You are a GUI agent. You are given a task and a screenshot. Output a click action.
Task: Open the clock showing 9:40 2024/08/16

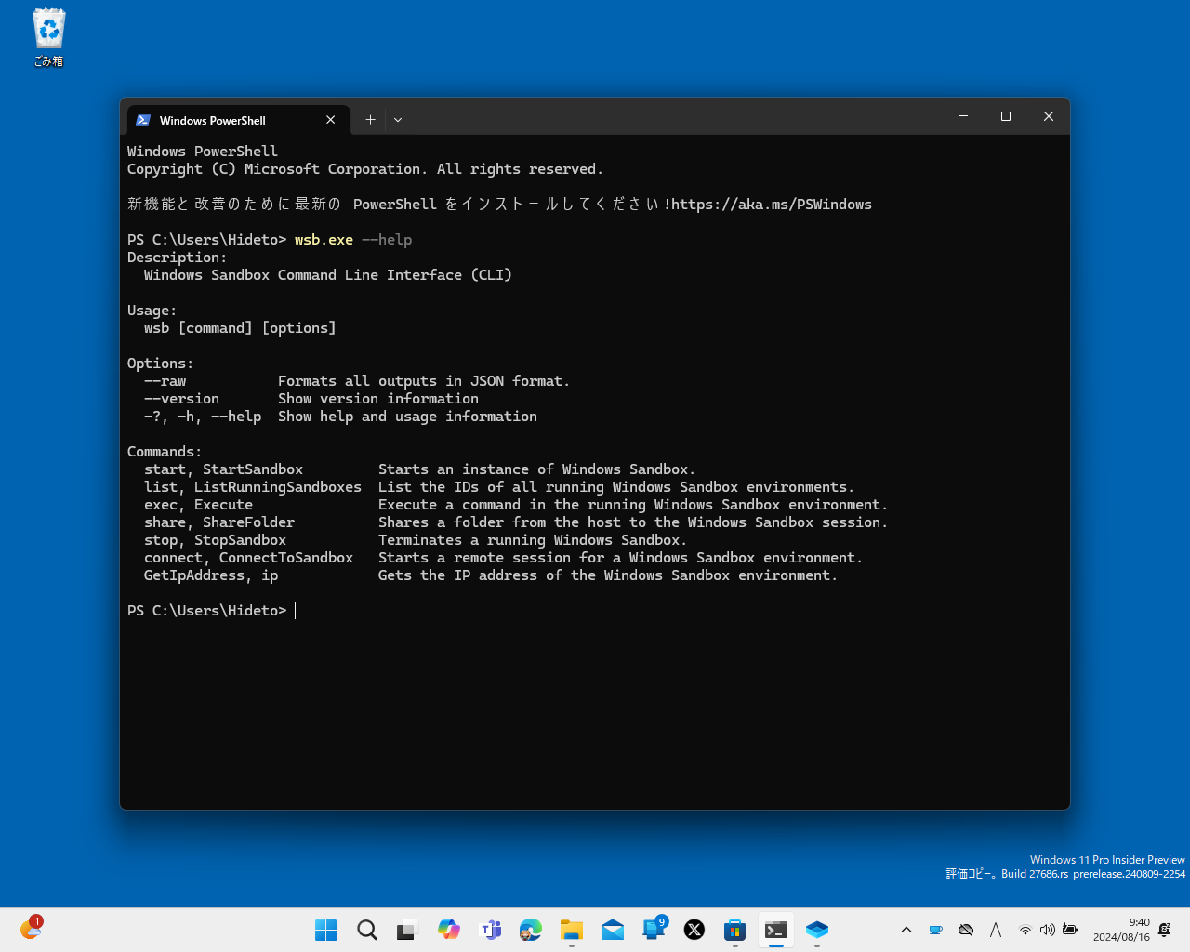(x=1121, y=930)
